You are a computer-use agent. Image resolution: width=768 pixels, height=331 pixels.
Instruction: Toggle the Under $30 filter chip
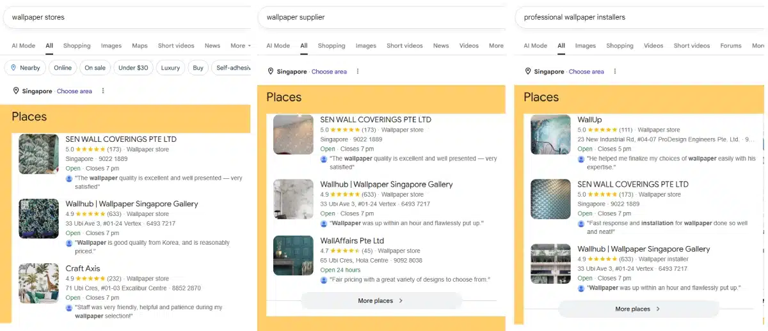click(133, 68)
